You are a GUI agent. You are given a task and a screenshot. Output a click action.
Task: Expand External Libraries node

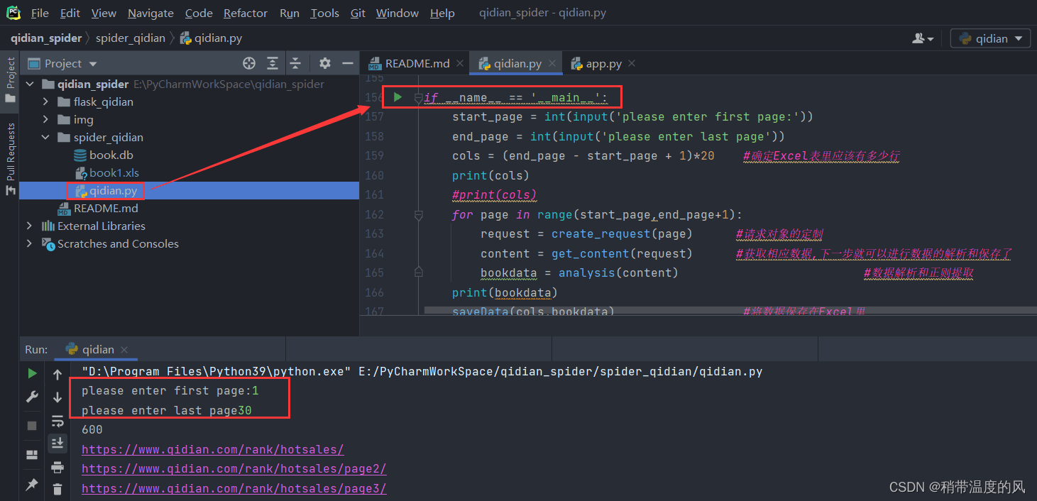point(30,226)
